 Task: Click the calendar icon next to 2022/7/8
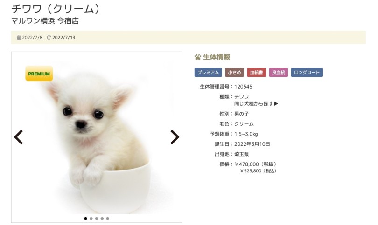19,38
